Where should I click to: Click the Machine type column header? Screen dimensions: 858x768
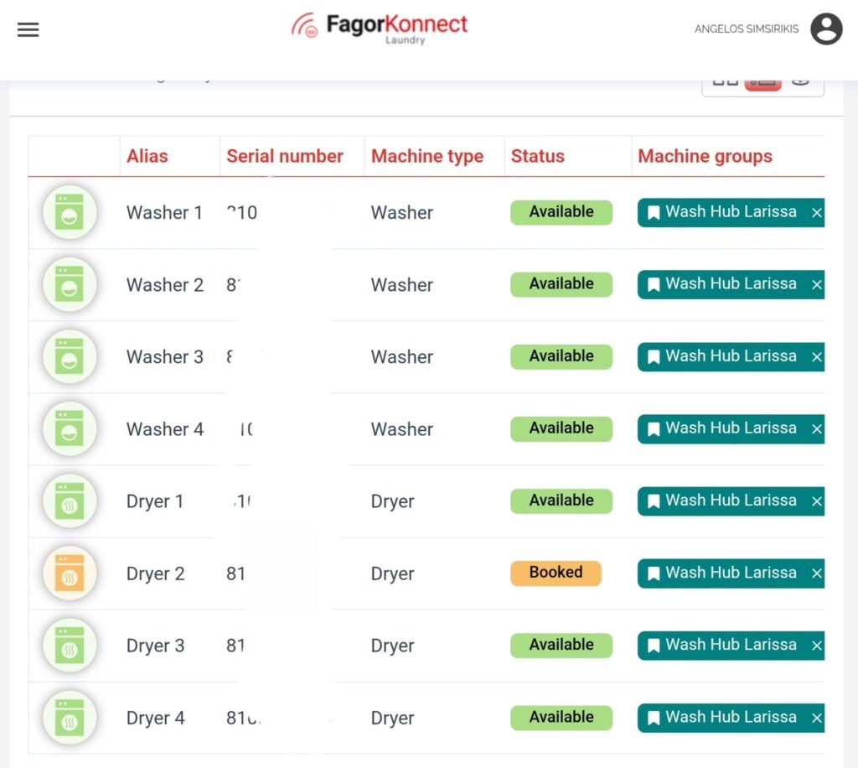427,156
